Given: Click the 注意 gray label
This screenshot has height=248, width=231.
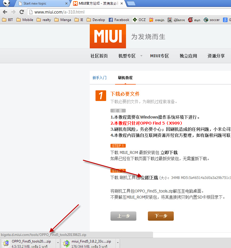Looking at the screenshot, I should coord(118,110).
